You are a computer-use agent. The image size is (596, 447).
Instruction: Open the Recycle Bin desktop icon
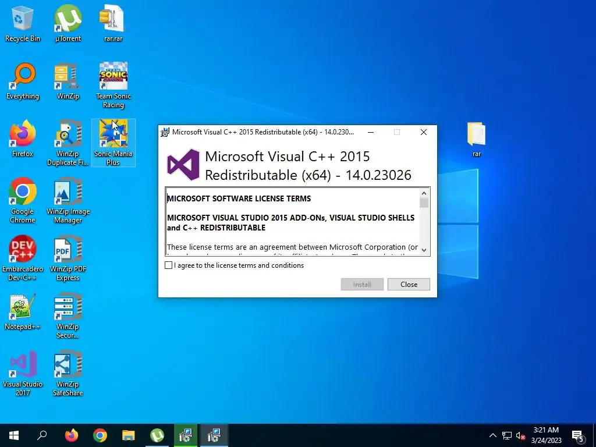pyautogui.click(x=23, y=23)
